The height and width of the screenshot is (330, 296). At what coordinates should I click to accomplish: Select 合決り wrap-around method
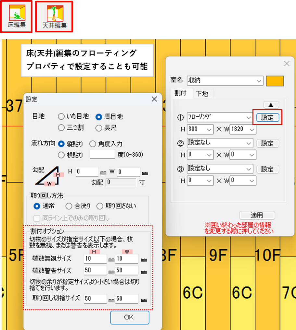69,206
